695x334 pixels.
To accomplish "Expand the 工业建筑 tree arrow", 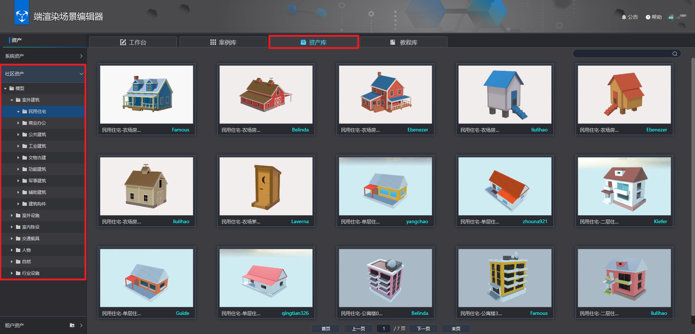I will tap(18, 146).
